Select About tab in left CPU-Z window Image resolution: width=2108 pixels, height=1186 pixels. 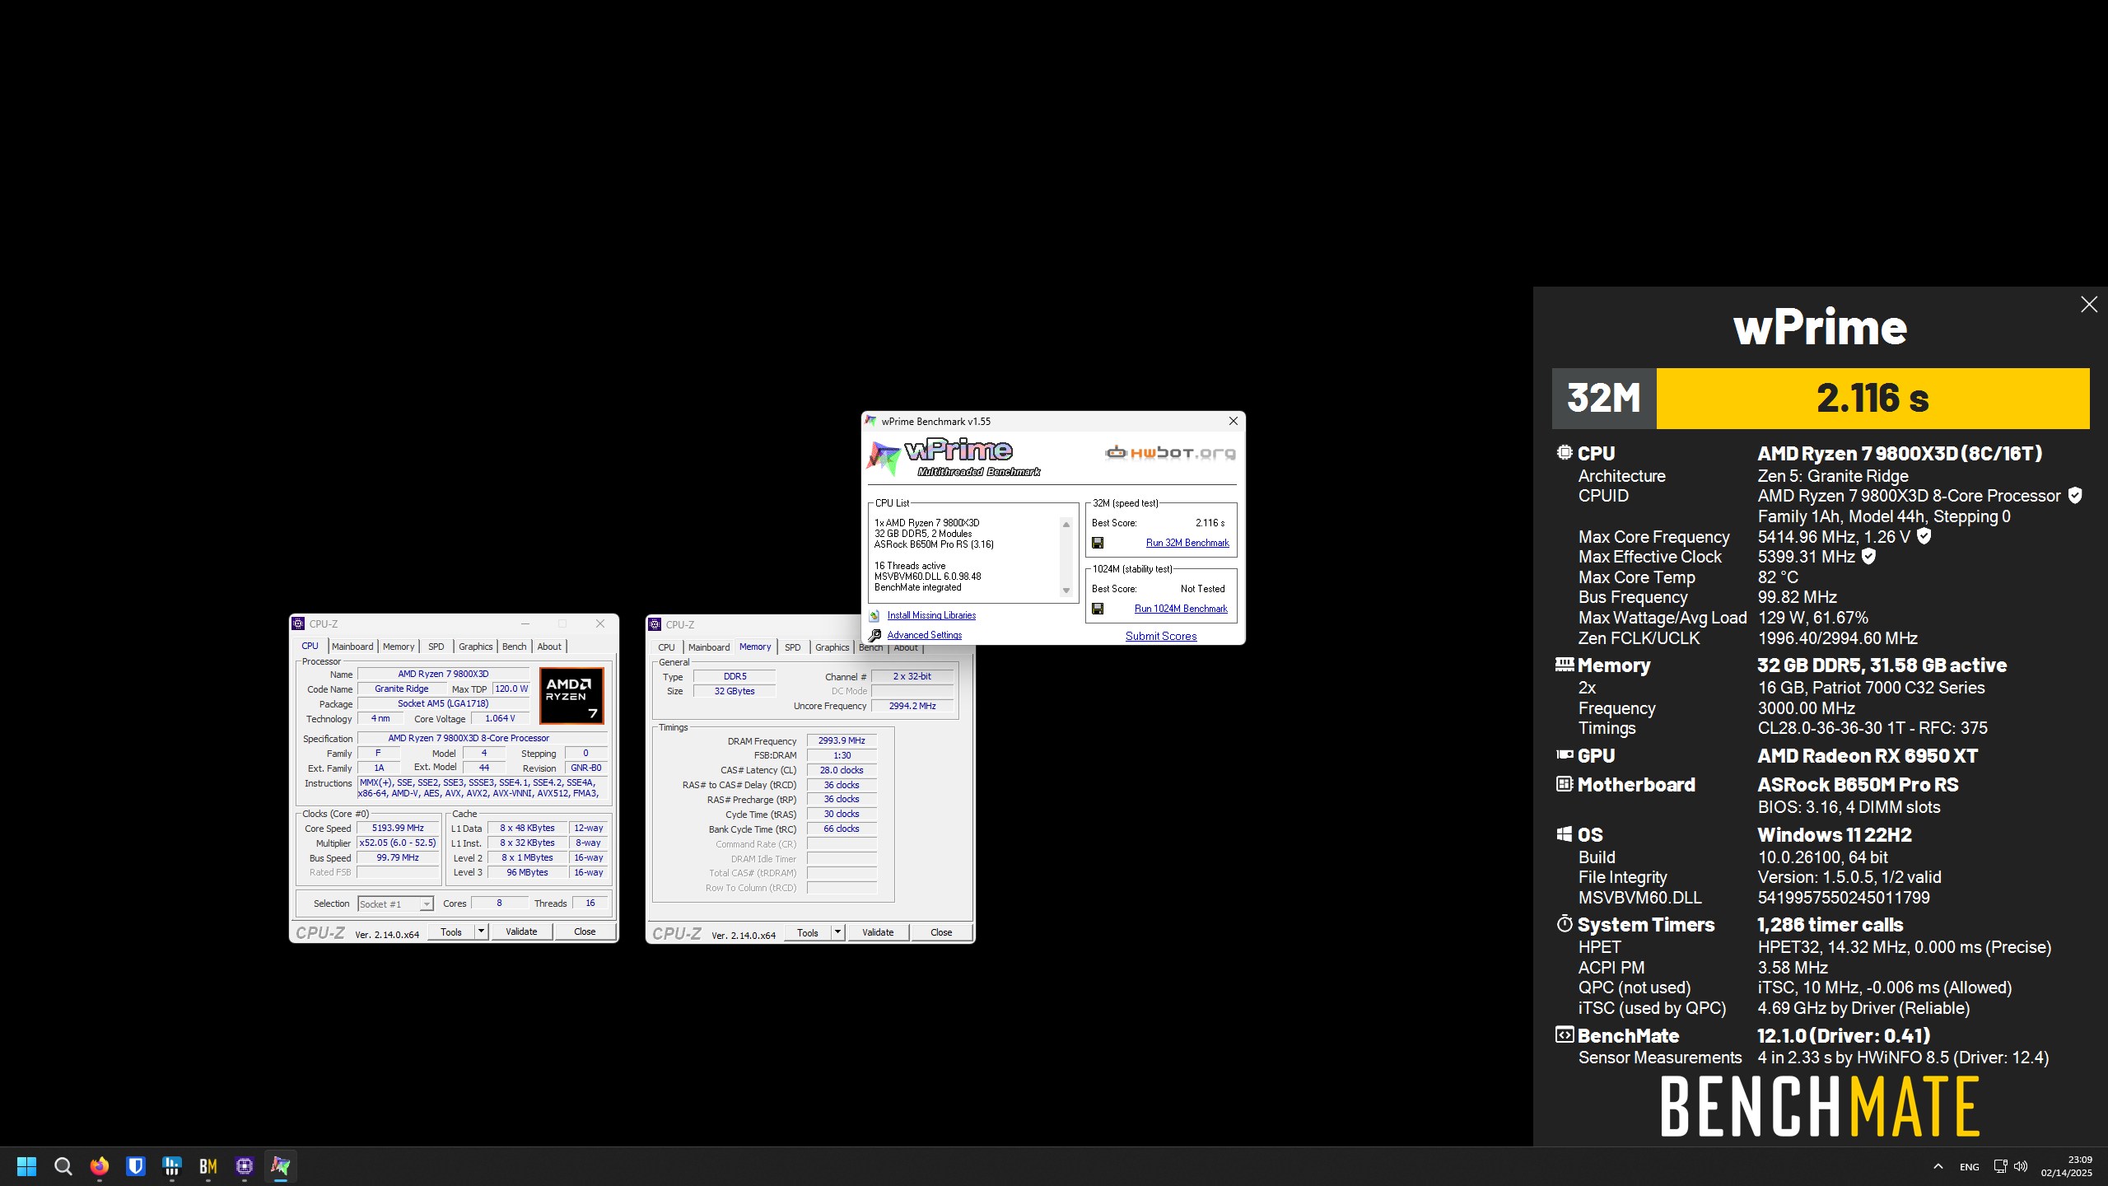tap(549, 647)
